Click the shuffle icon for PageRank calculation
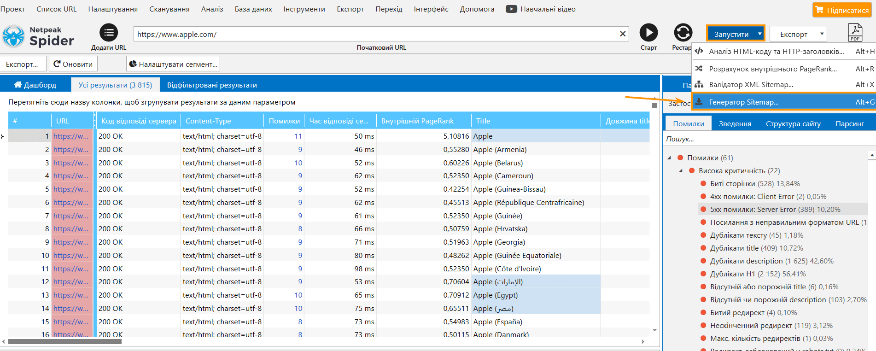Image resolution: width=876 pixels, height=351 pixels. pyautogui.click(x=699, y=69)
